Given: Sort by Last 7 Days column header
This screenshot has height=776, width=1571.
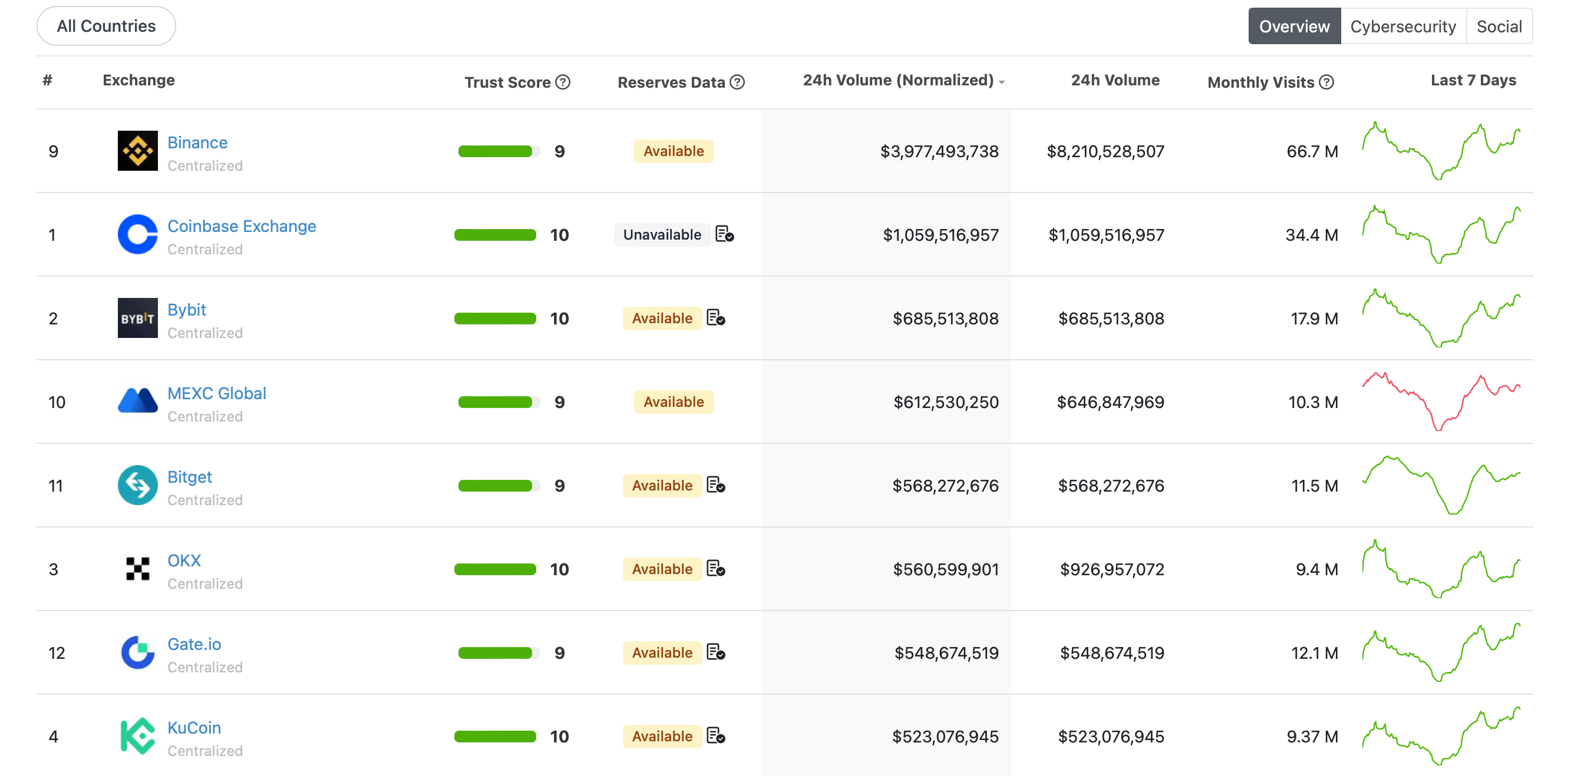Looking at the screenshot, I should (x=1473, y=81).
